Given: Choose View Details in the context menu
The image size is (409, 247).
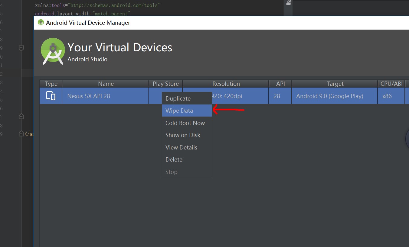Looking at the screenshot, I should tap(187, 147).
